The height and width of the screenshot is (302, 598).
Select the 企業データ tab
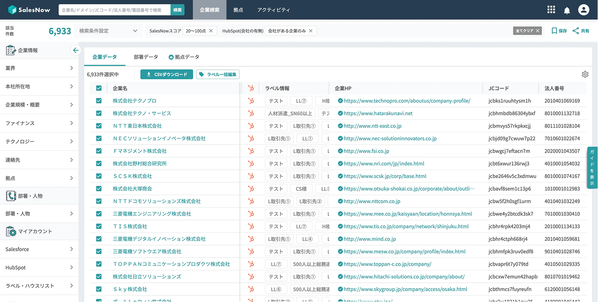[x=105, y=57]
